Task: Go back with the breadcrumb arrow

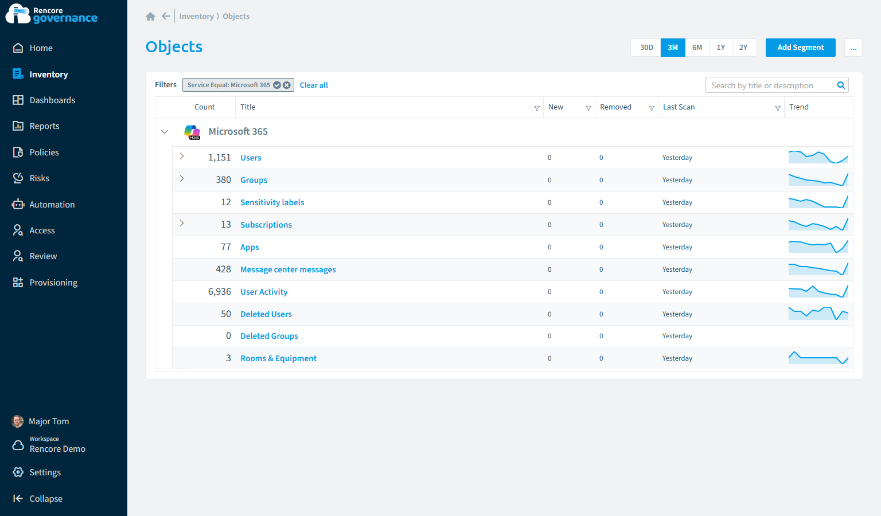Action: [166, 16]
